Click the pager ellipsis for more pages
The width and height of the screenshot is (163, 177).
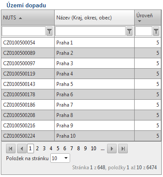coord(102,149)
